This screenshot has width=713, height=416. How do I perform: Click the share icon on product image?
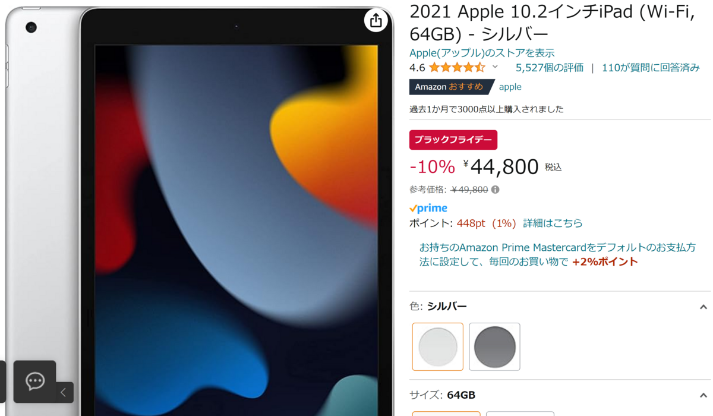[x=376, y=21]
